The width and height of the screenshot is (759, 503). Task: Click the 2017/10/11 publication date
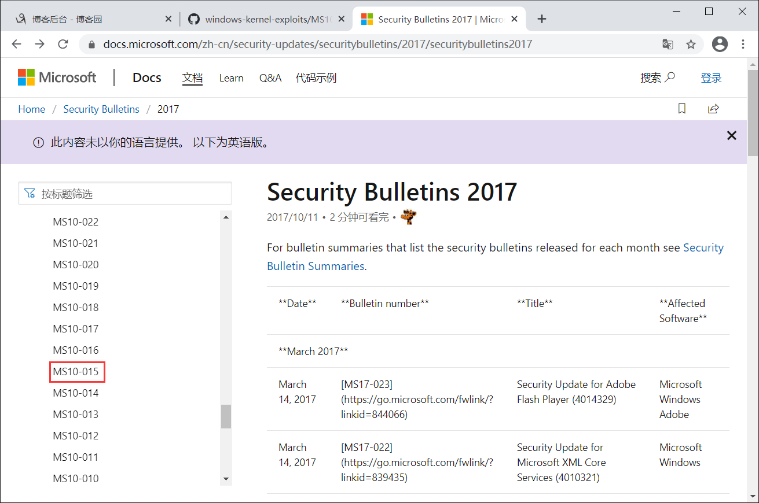point(292,217)
